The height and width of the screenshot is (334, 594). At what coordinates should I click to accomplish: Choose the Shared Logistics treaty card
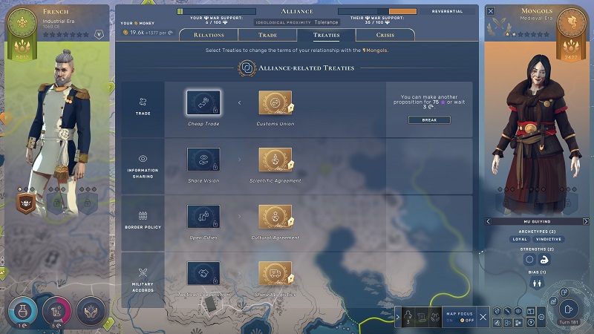coord(275,273)
